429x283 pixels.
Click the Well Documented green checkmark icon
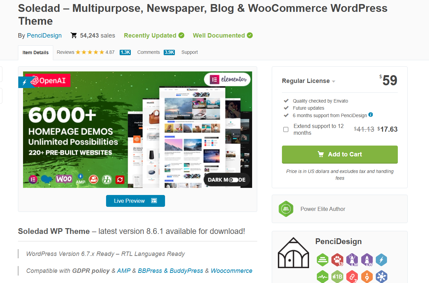(x=250, y=35)
